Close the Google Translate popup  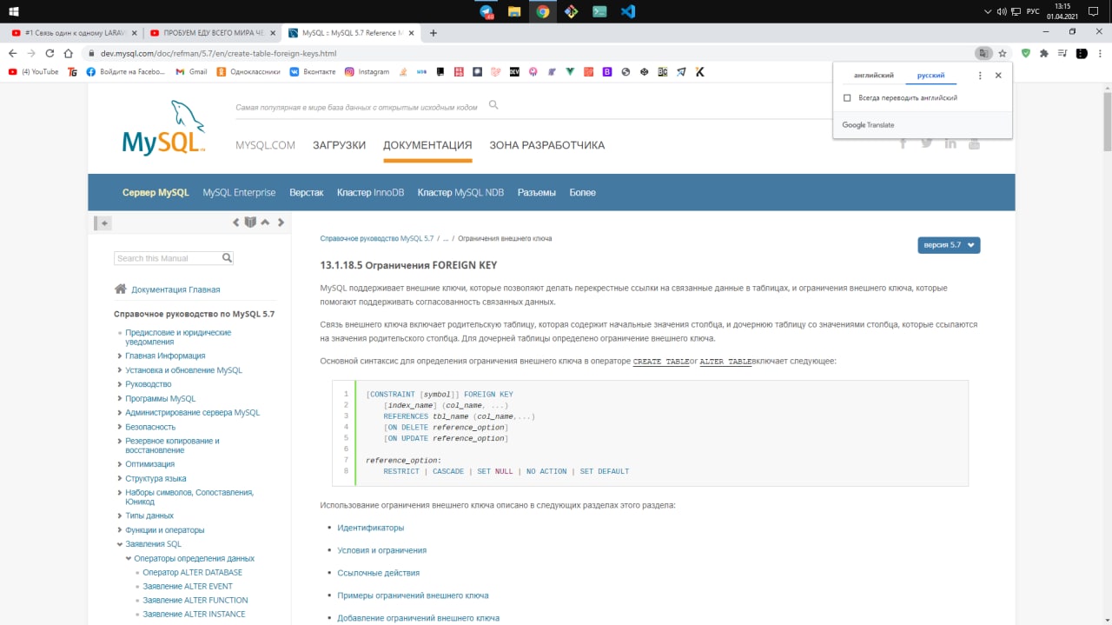pos(998,76)
